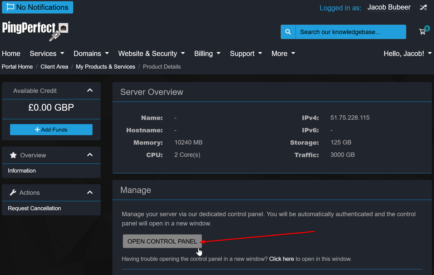Image resolution: width=434 pixels, height=275 pixels.
Task: Collapse the Overview sidebar panel
Action: point(90,155)
